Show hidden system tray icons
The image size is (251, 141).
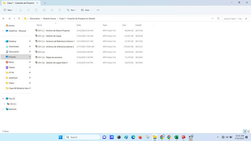tap(218, 137)
